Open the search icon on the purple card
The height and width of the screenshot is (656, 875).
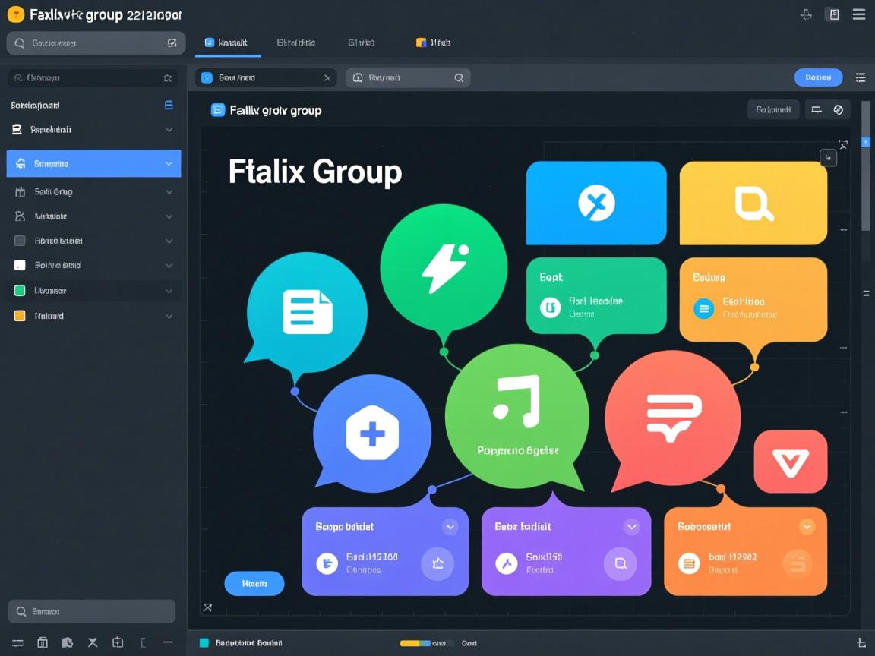(x=620, y=563)
